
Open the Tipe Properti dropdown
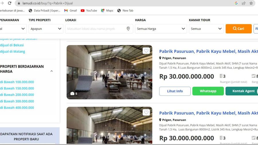coord(46,29)
